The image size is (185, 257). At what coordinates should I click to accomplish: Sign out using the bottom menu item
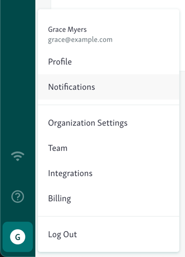109,235
